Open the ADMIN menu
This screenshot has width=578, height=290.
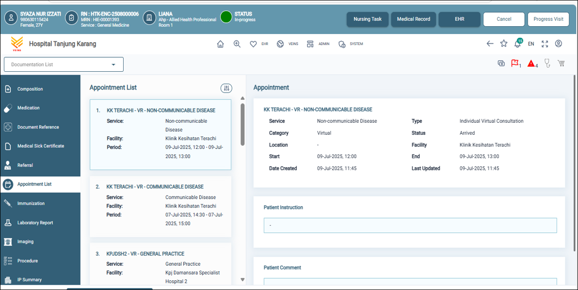click(x=318, y=44)
